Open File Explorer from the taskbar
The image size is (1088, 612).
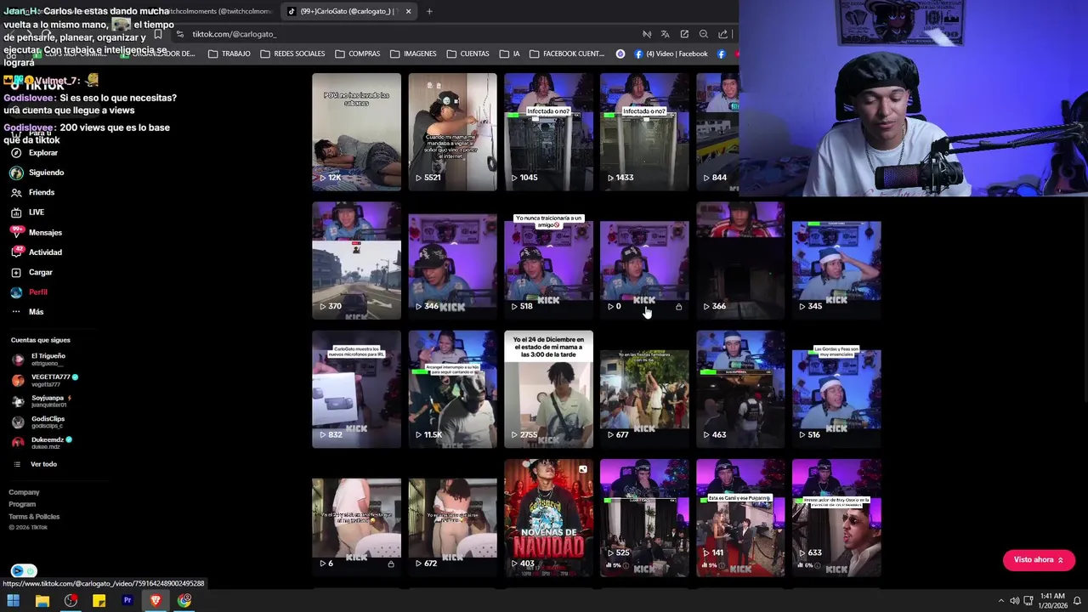click(42, 601)
